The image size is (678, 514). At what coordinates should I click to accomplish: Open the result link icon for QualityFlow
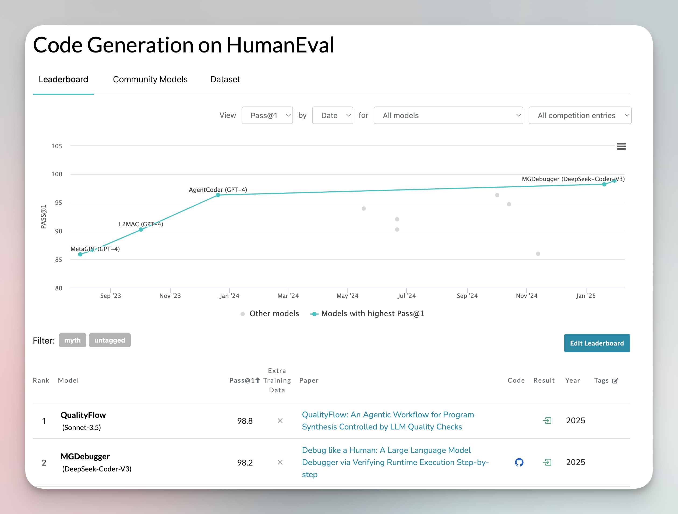548,421
